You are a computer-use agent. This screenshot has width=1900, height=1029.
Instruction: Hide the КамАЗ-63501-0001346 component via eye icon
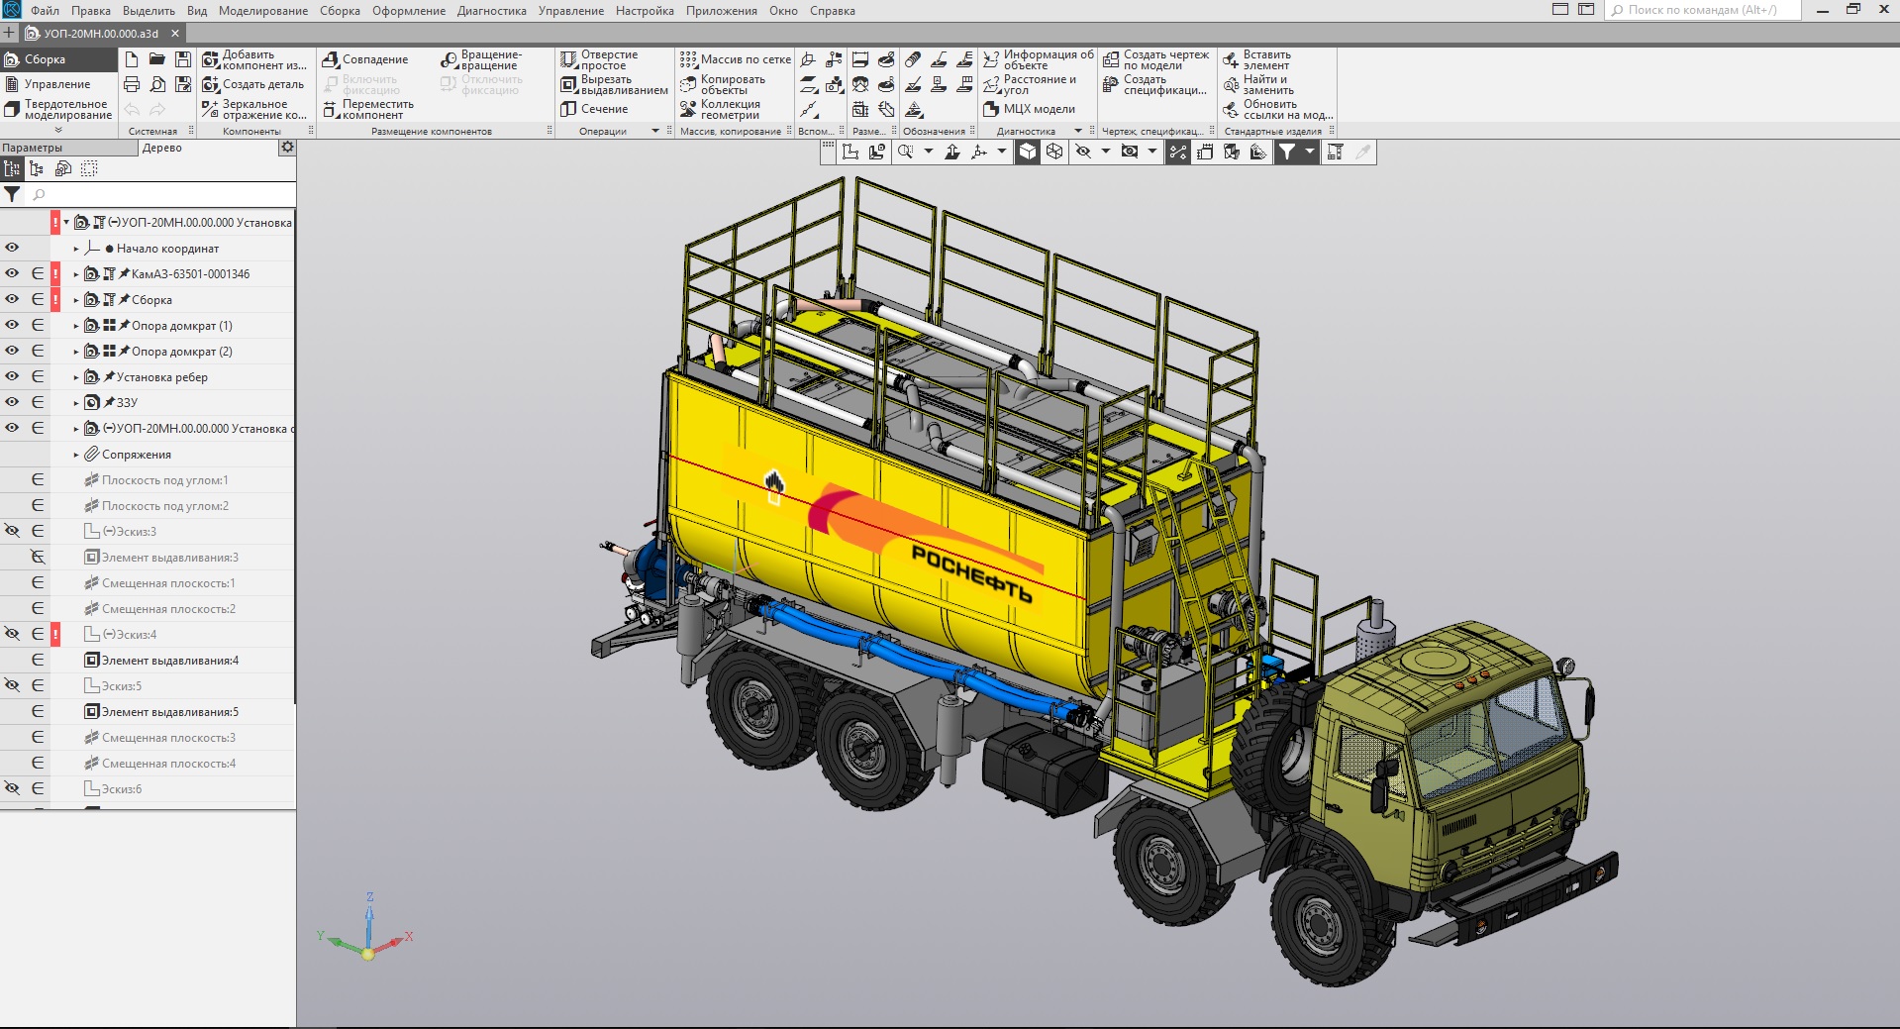click(12, 273)
